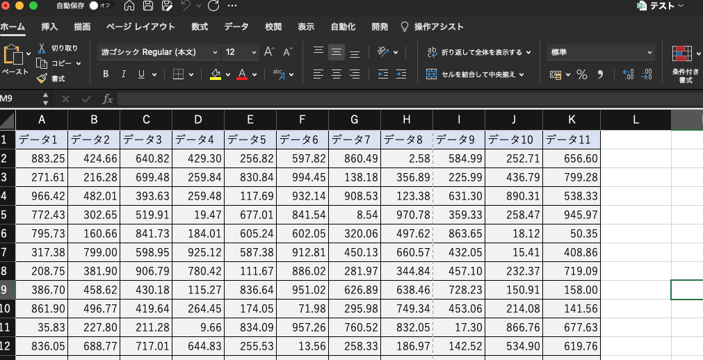Click the increase font size icon
This screenshot has height=360, width=703.
click(x=269, y=52)
